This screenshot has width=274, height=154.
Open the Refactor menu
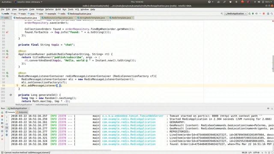(x=50, y=9)
